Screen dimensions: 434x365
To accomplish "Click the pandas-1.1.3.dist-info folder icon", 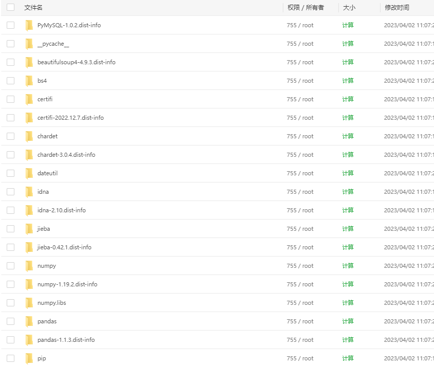I will point(29,341).
